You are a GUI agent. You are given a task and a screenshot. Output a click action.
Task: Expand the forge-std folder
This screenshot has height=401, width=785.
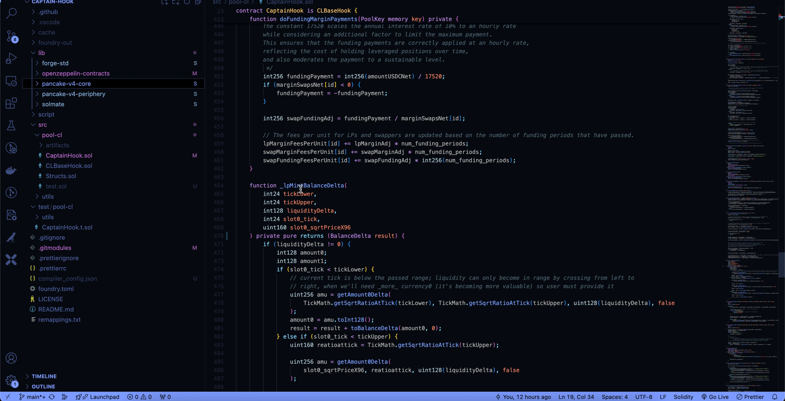[x=113, y=63]
